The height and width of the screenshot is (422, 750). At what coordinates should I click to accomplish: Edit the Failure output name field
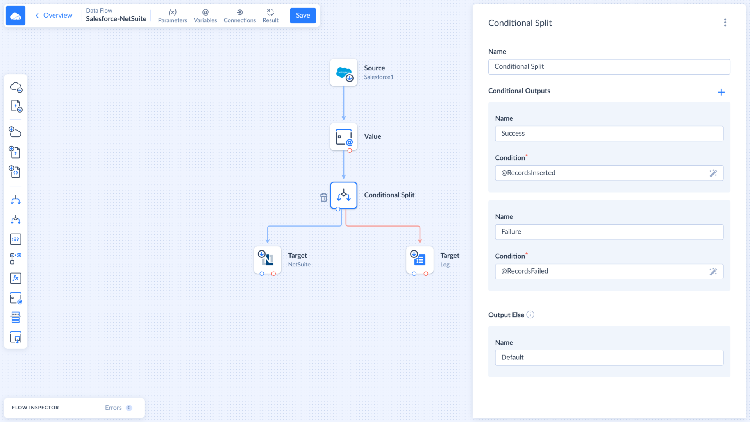[x=609, y=232]
